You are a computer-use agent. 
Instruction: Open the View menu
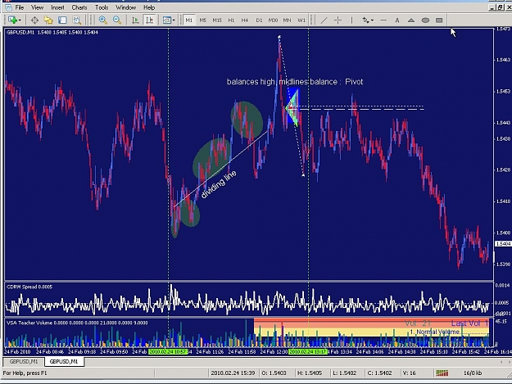coord(37,7)
